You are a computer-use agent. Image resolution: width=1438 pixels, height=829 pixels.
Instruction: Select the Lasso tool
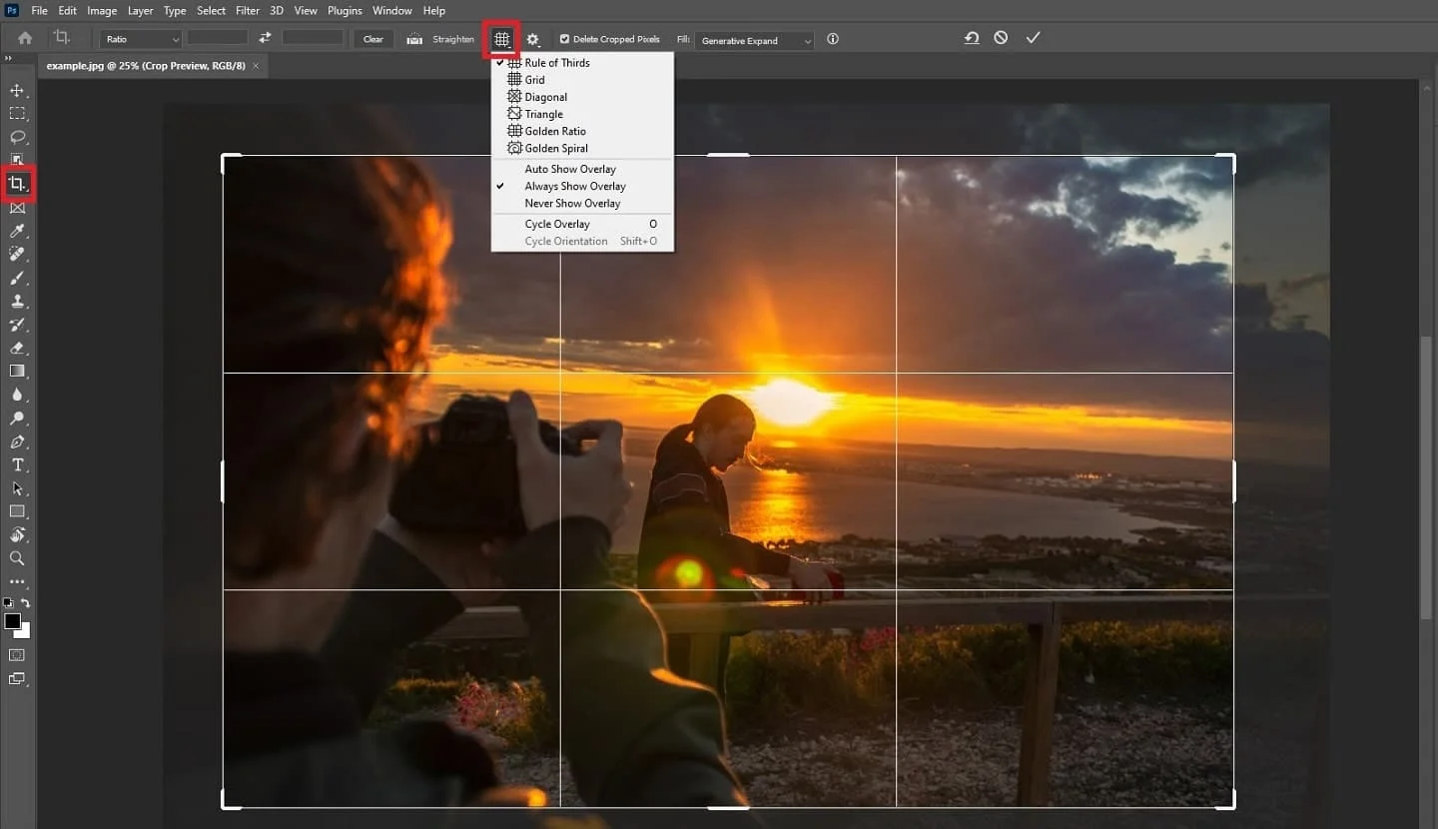pyautogui.click(x=17, y=138)
